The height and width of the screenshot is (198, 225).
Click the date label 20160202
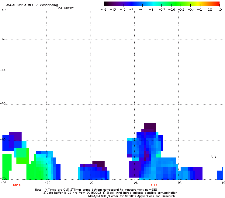coord(66,8)
